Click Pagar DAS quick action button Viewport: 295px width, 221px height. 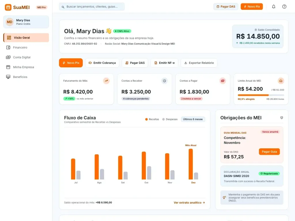point(135,63)
